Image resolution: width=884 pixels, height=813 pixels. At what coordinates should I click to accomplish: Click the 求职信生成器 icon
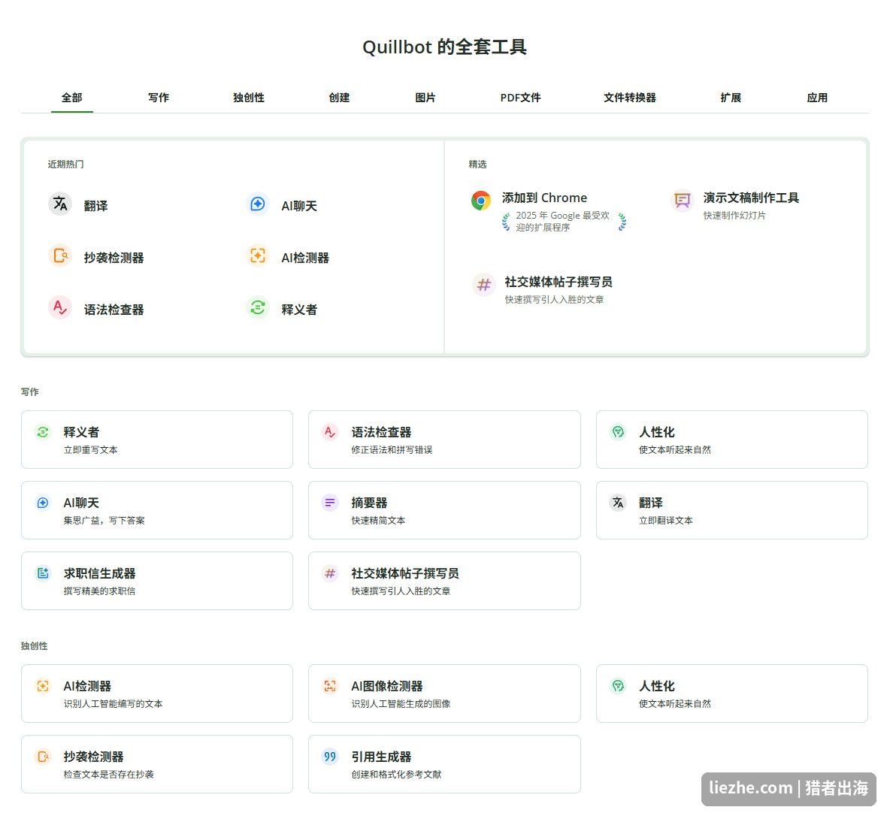(43, 573)
